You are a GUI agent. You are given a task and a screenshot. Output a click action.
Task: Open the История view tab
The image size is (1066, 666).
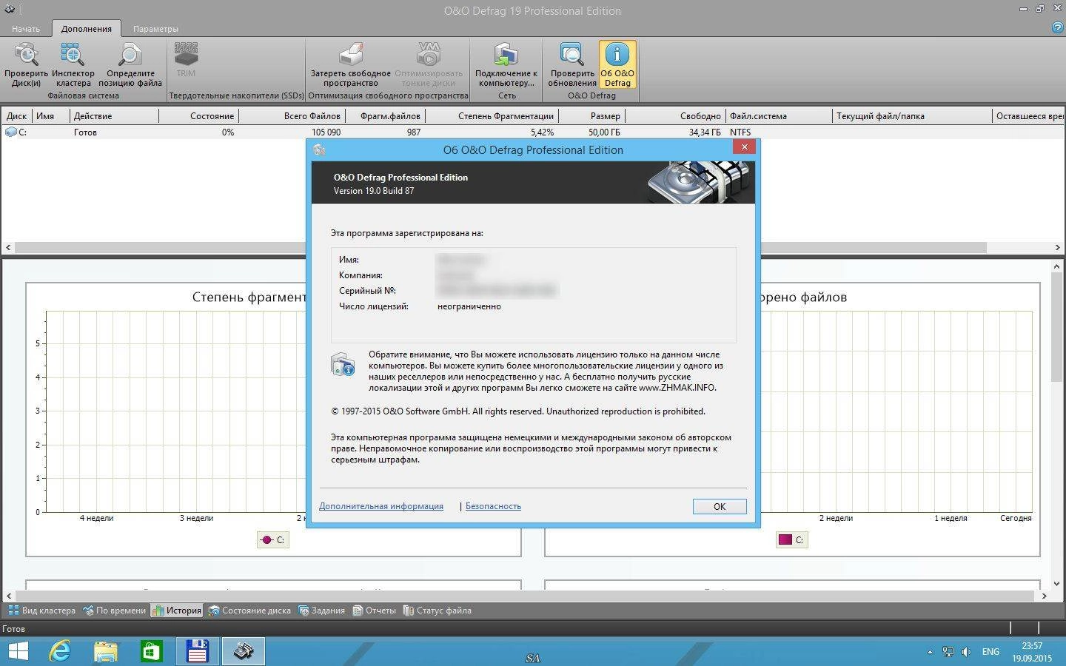pos(176,610)
